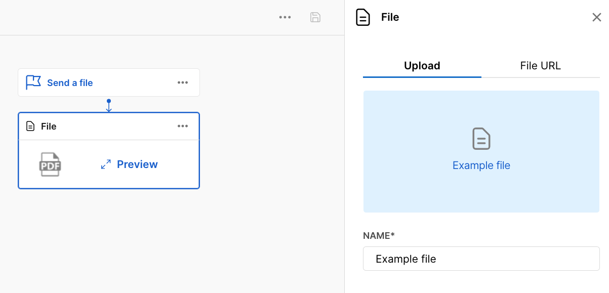Image resolution: width=609 pixels, height=293 pixels.
Task: Open the "Send a file" node options menu
Action: point(183,83)
